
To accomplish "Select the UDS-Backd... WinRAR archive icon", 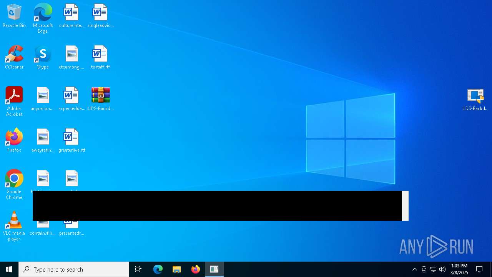I will tap(100, 99).
